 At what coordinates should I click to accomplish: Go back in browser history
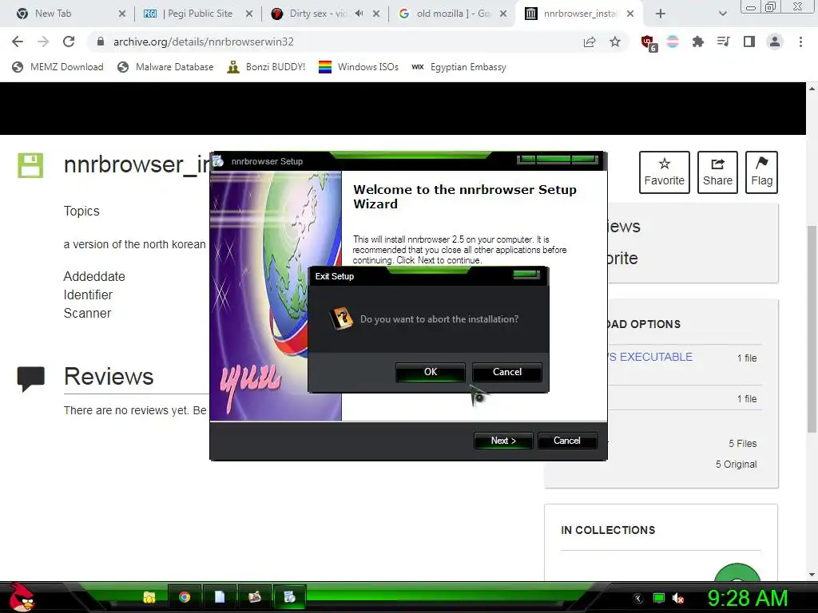[18, 42]
